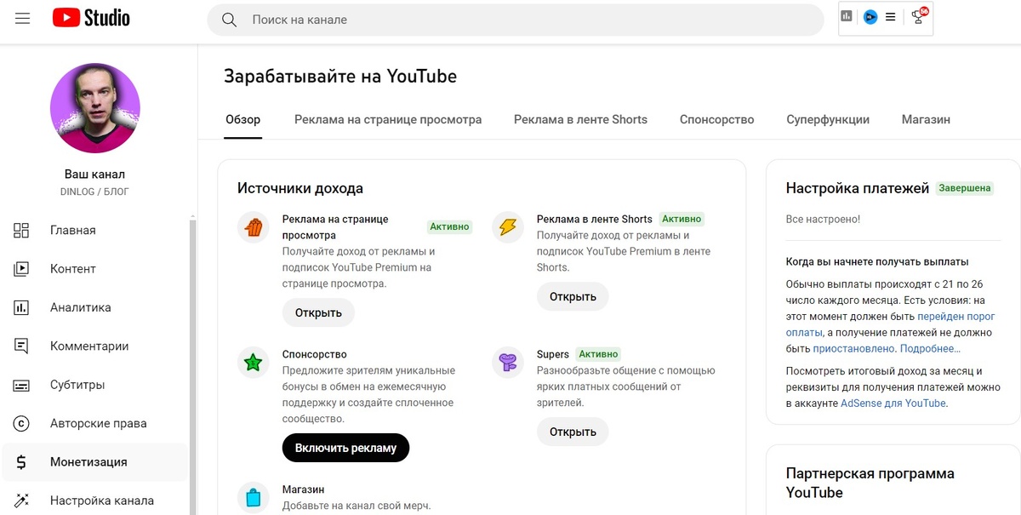Open the hamburger navigation menu
Viewport: 1021px width, 515px height.
[x=23, y=18]
